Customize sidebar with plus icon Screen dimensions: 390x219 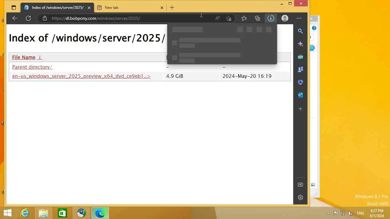[x=300, y=109]
